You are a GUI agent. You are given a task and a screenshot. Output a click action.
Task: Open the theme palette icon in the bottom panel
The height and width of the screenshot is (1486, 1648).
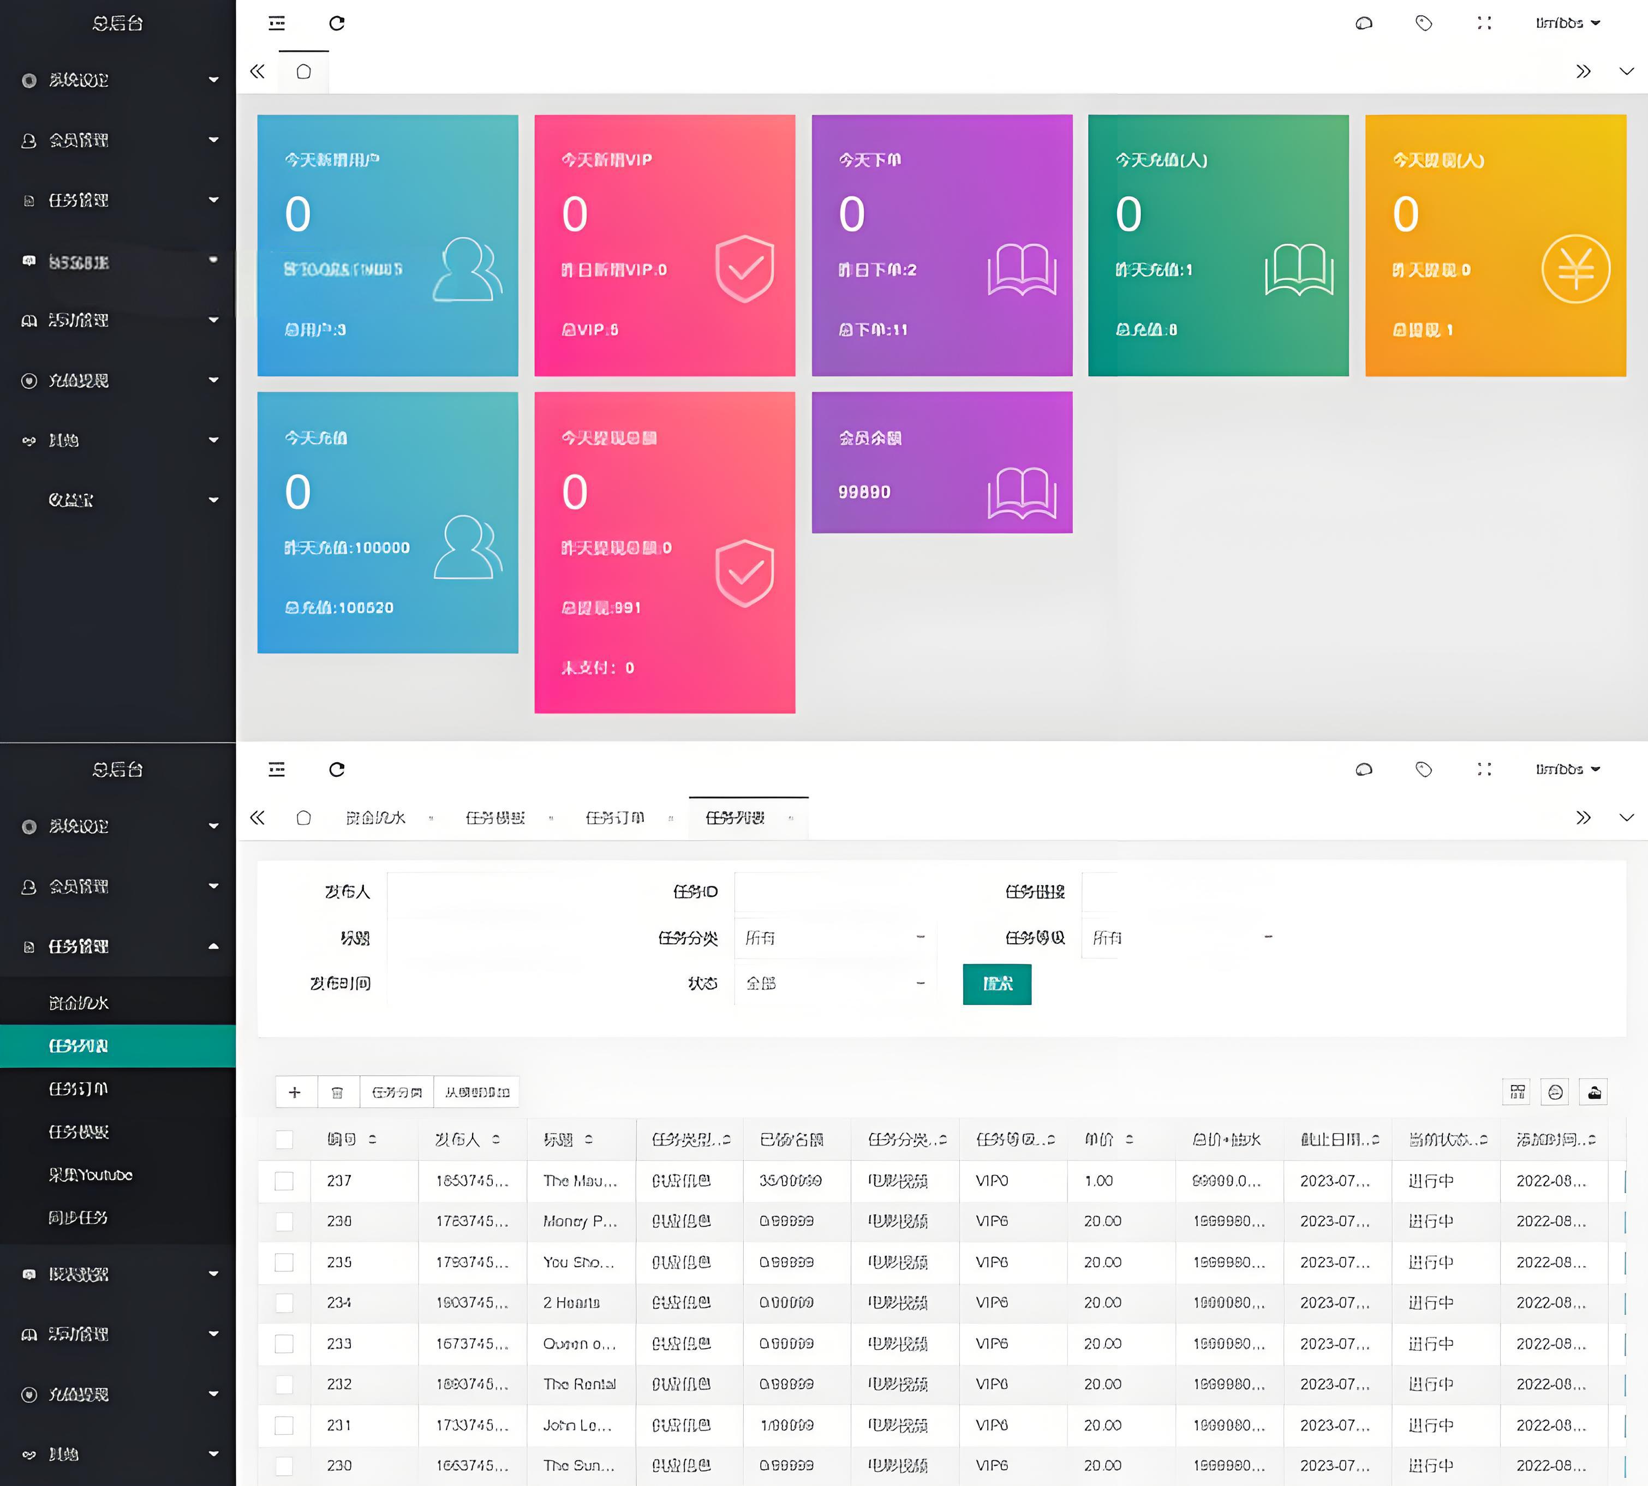tap(1364, 769)
